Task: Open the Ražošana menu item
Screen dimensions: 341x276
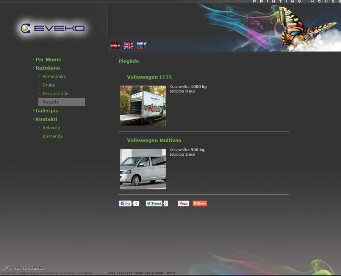Action: 48,68
